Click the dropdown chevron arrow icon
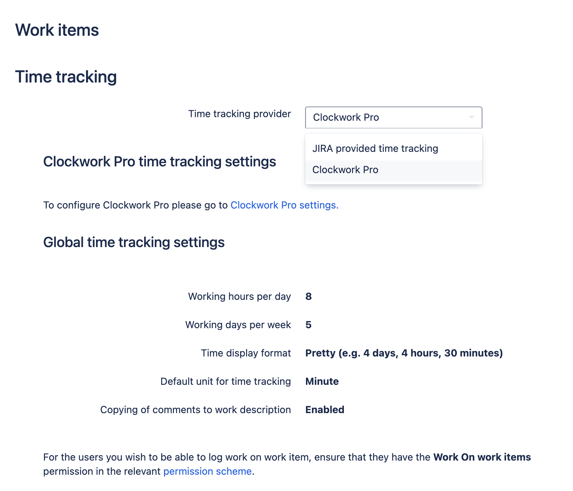Image resolution: width=573 pixels, height=491 pixels. tap(472, 117)
